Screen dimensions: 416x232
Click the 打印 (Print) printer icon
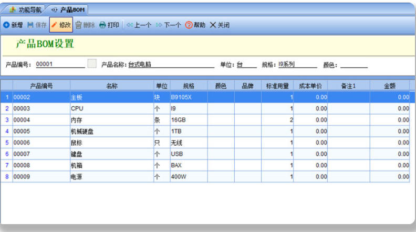coord(102,25)
